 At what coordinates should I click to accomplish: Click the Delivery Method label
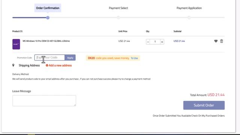[21, 74]
